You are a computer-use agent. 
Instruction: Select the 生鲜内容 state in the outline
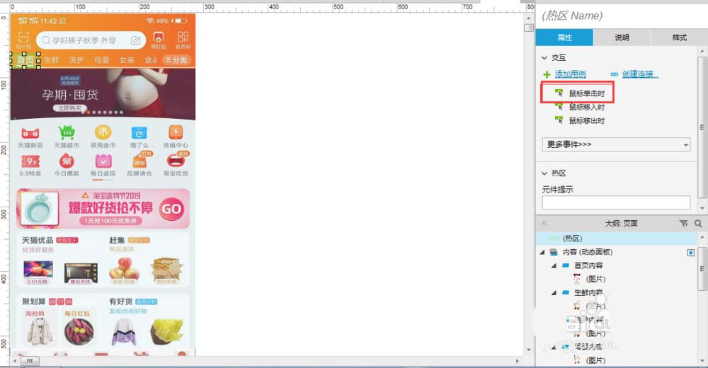click(x=588, y=292)
